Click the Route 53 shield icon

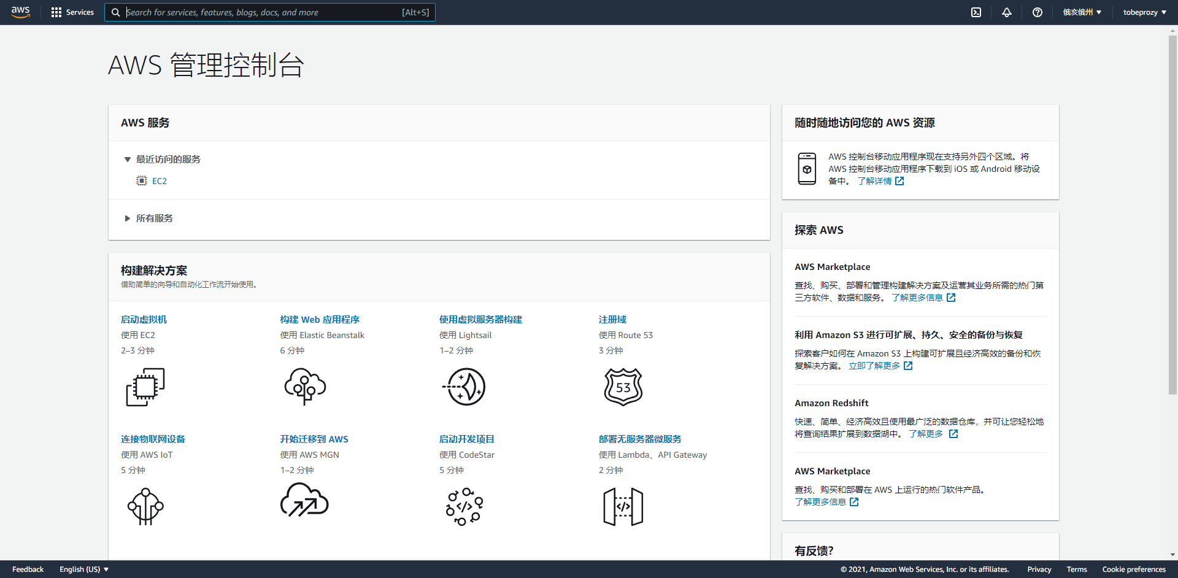tap(623, 387)
